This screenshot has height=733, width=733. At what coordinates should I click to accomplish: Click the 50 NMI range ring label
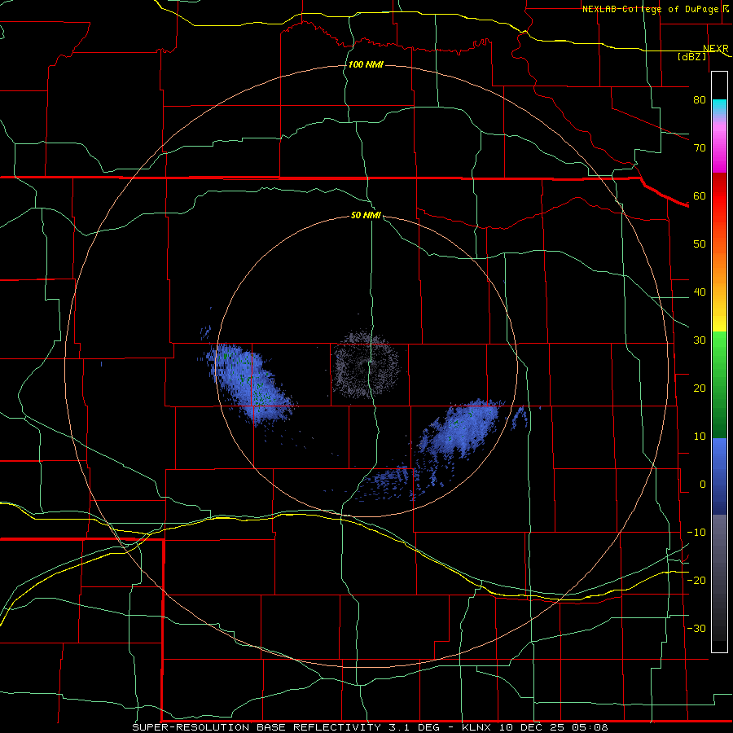coord(366,216)
